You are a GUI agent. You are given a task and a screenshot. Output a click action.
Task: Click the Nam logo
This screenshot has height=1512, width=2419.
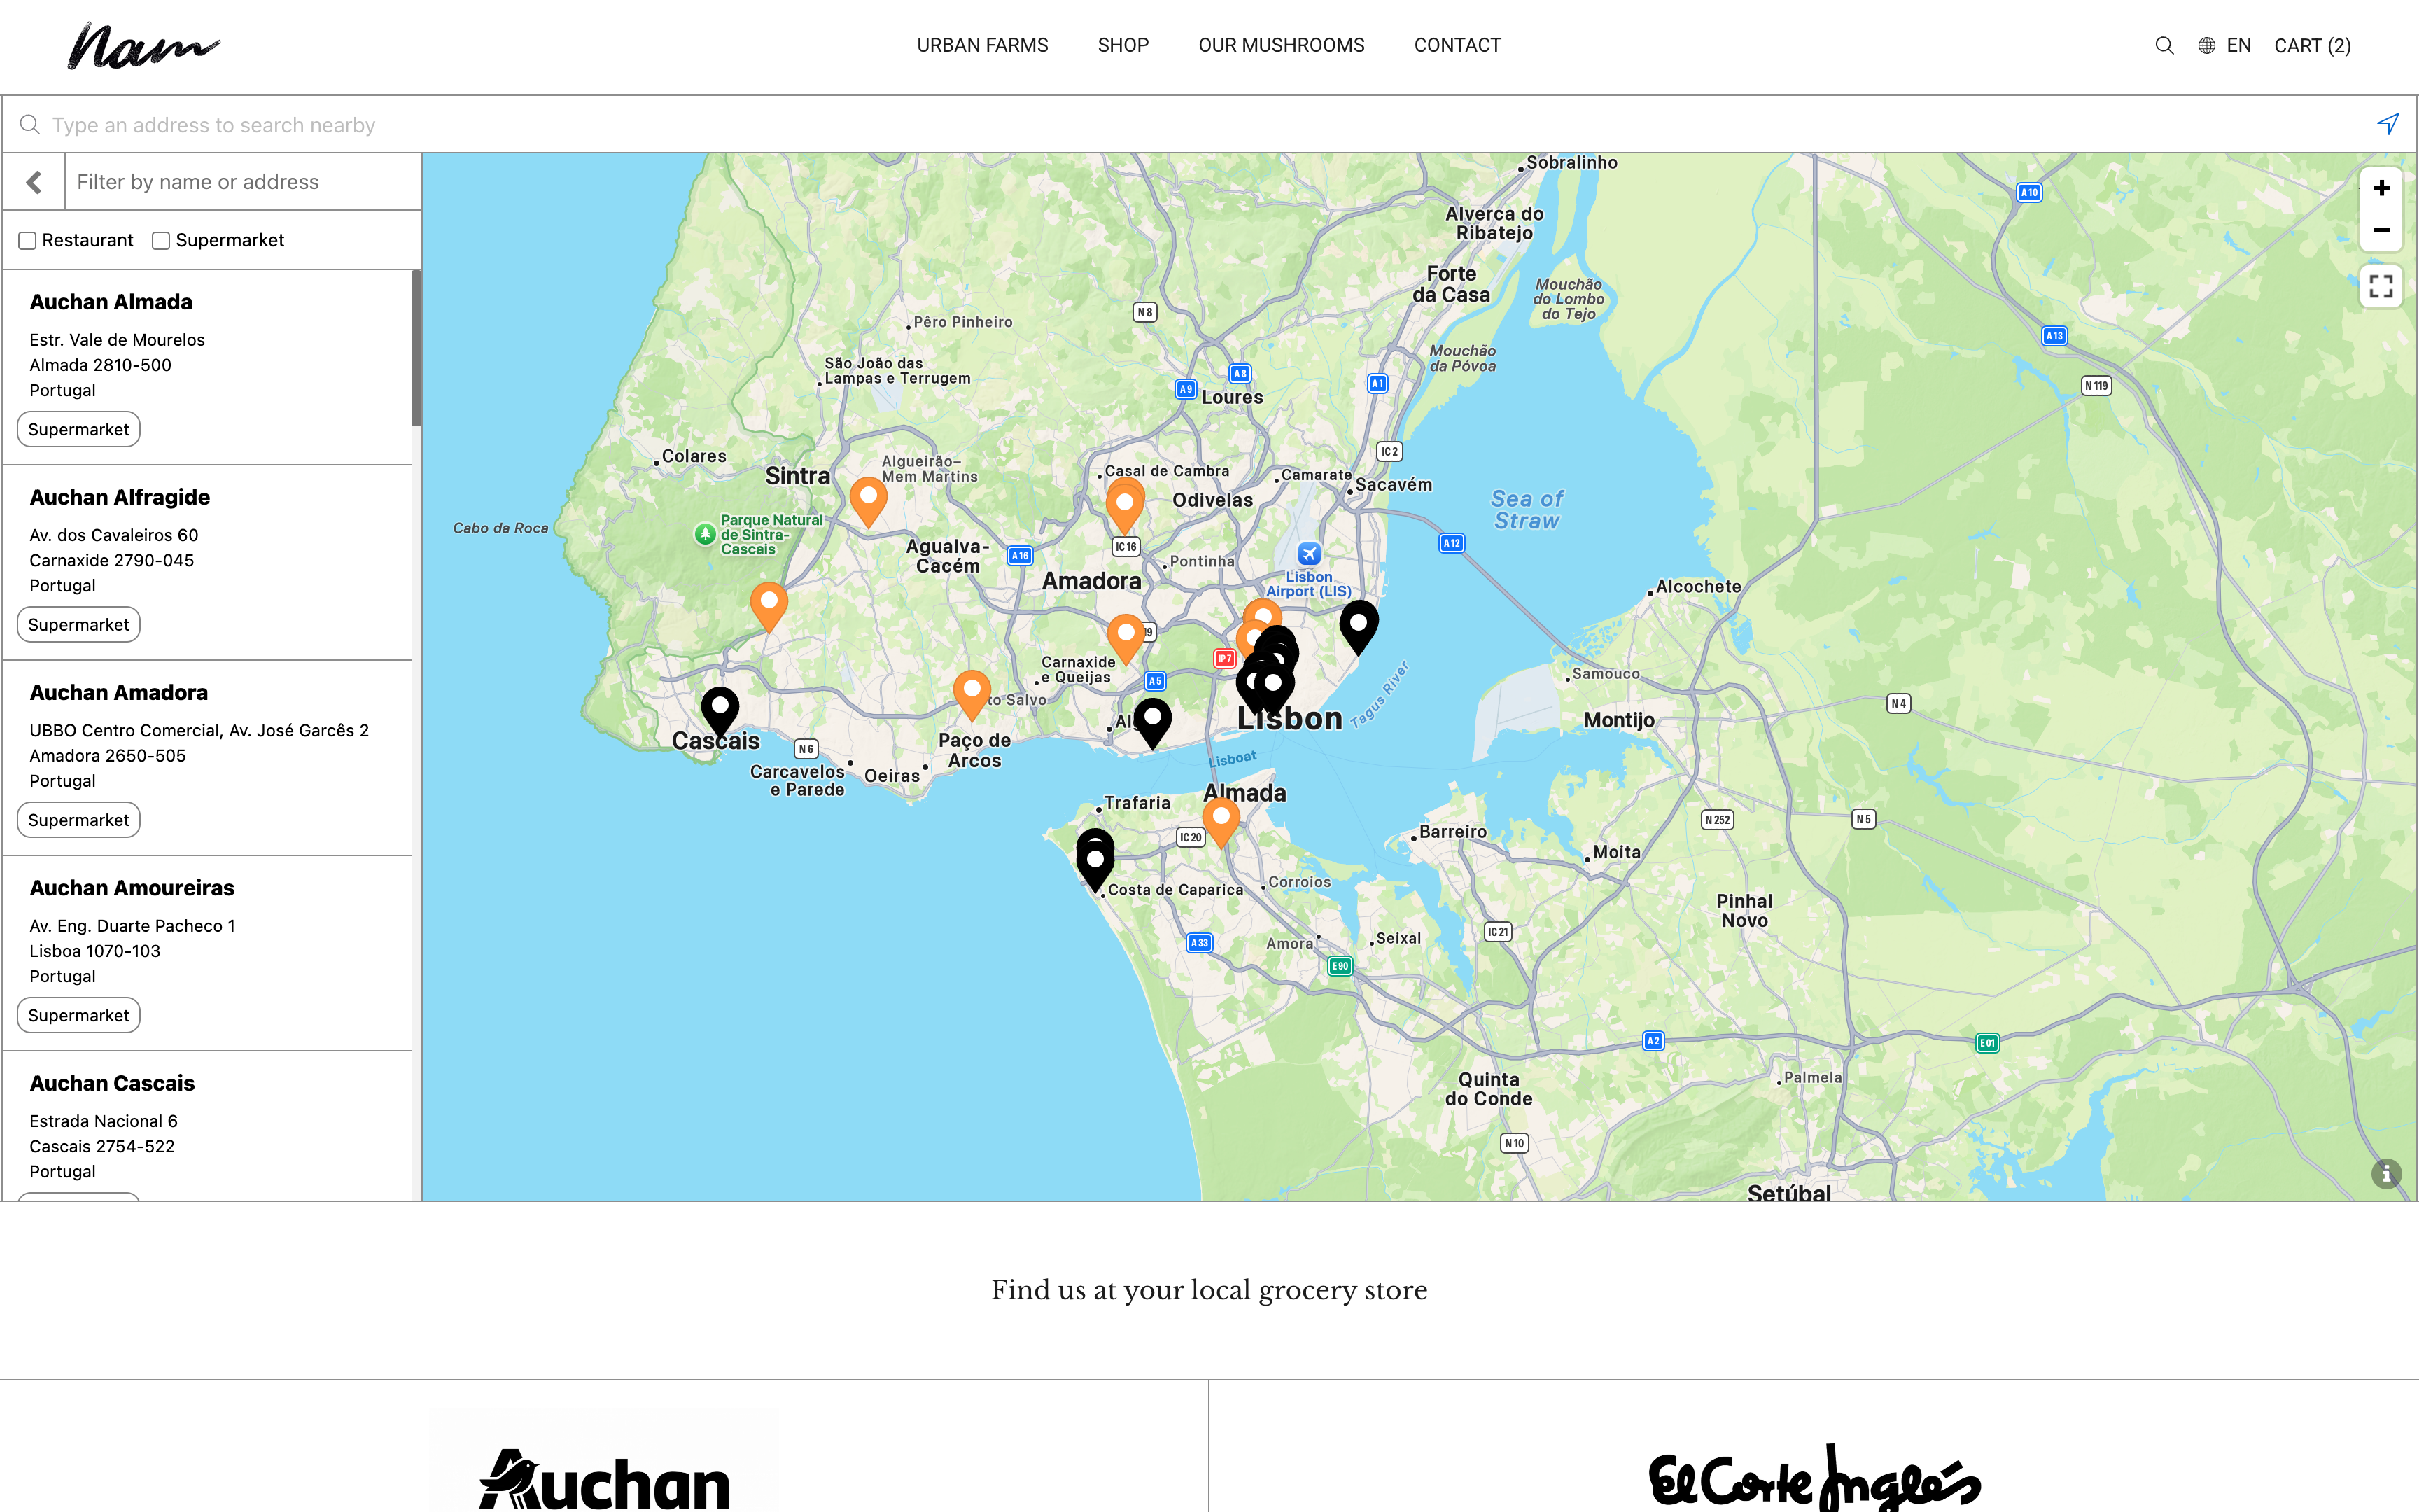(143, 46)
